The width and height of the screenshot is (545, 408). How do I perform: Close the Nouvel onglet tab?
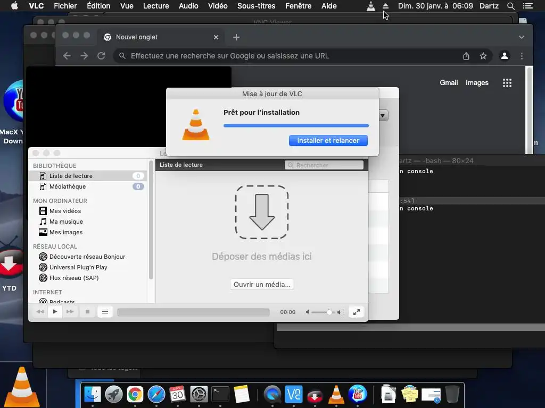tap(216, 37)
